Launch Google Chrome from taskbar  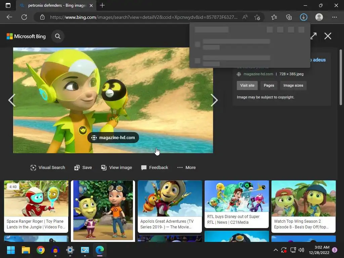41,250
